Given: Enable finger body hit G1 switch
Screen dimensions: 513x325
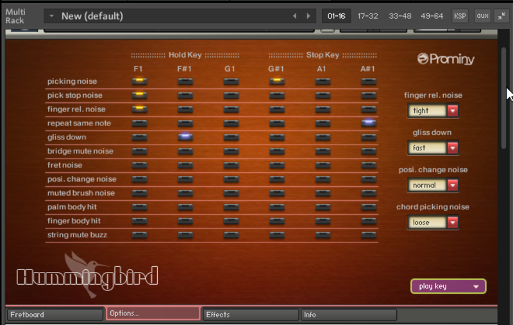Looking at the screenshot, I should 231,221.
